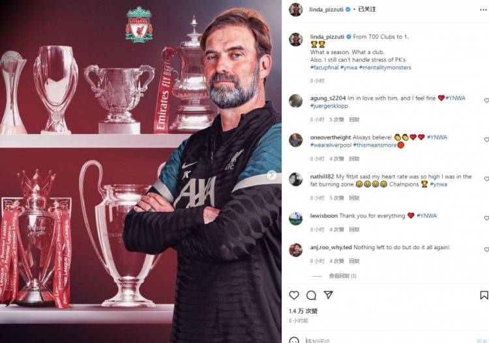
Task: Open the three-dot more options menu
Action: coord(483,10)
